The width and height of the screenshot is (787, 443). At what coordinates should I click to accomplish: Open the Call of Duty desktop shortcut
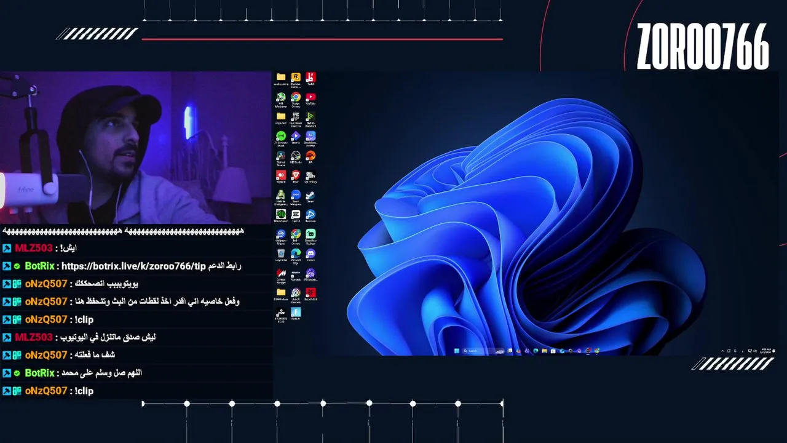310,177
